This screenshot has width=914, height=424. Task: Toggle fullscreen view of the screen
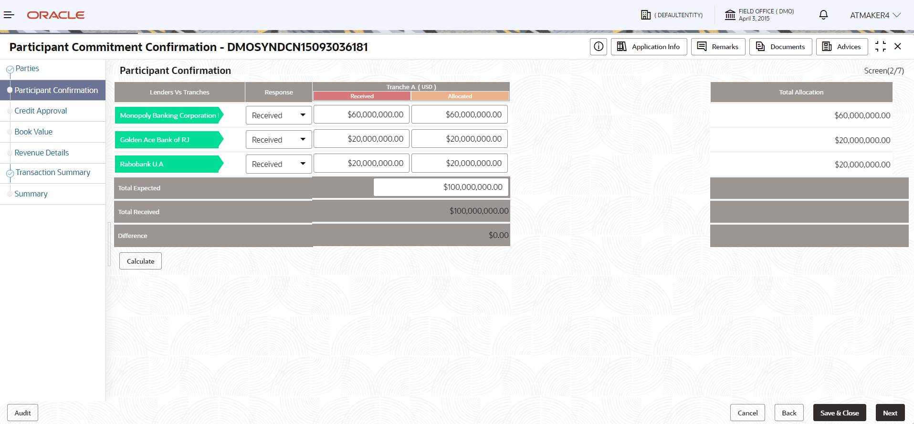881,46
